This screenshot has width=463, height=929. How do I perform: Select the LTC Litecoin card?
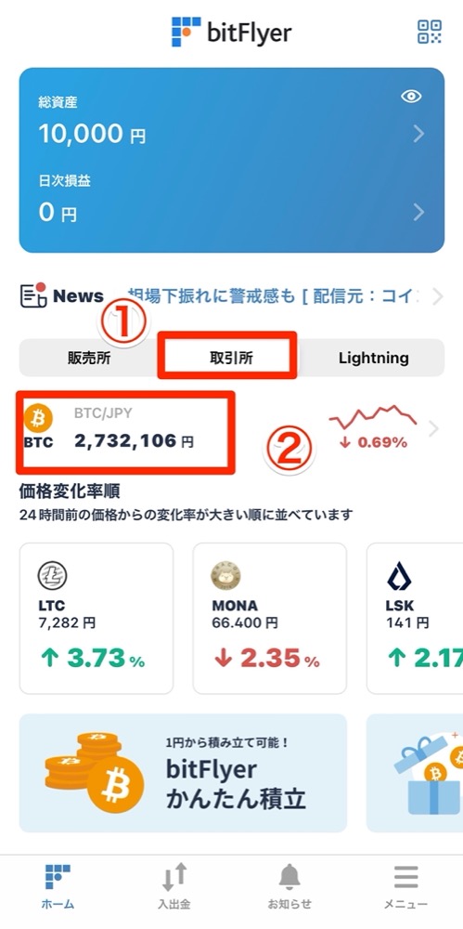click(x=96, y=619)
